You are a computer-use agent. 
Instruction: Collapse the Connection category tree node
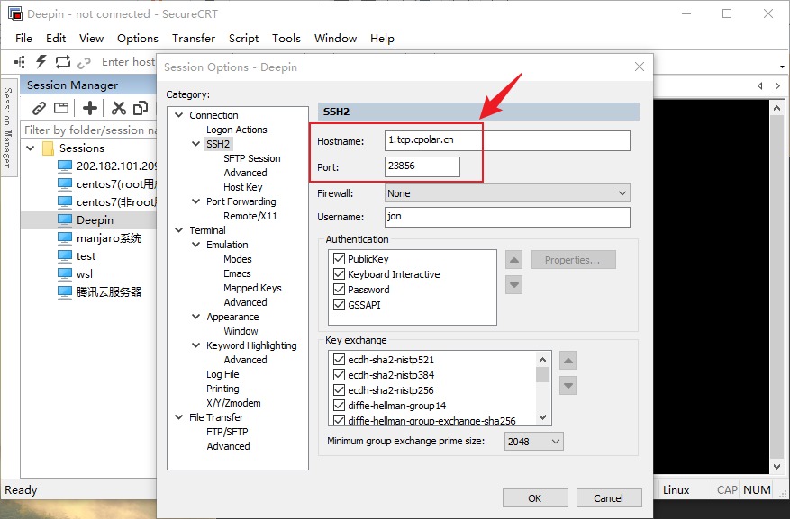[179, 115]
